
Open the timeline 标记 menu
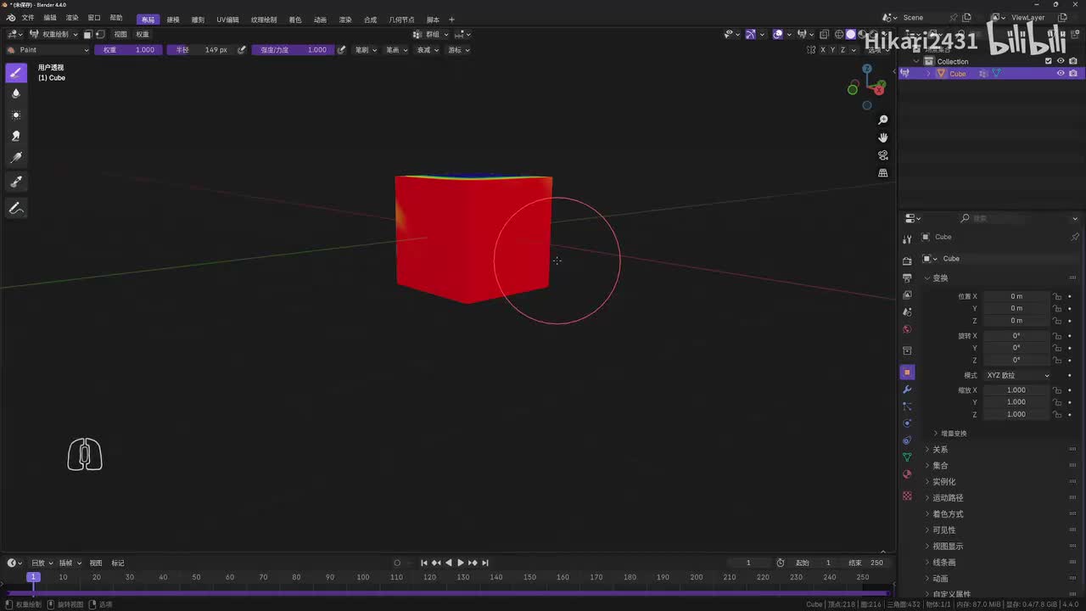point(118,563)
